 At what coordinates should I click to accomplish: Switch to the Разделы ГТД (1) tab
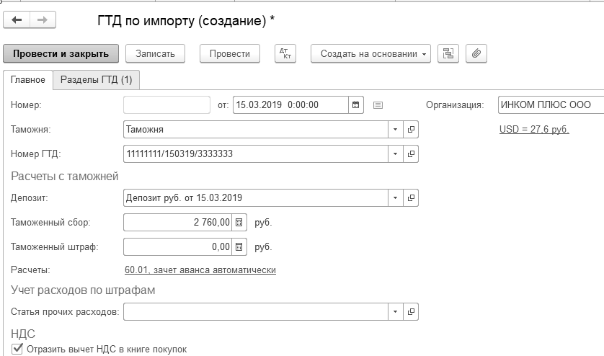pyautogui.click(x=96, y=79)
